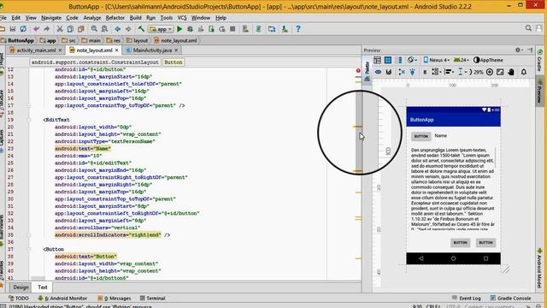Switch Preview to Design view mode

click(377, 60)
